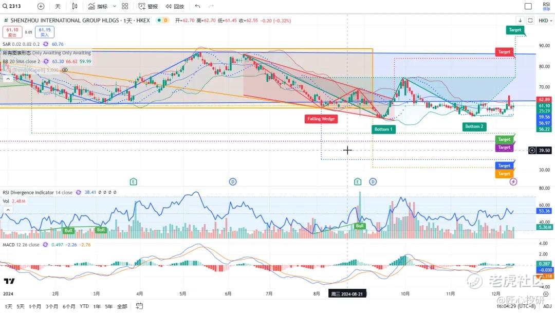Set range to 全部

tap(122, 306)
